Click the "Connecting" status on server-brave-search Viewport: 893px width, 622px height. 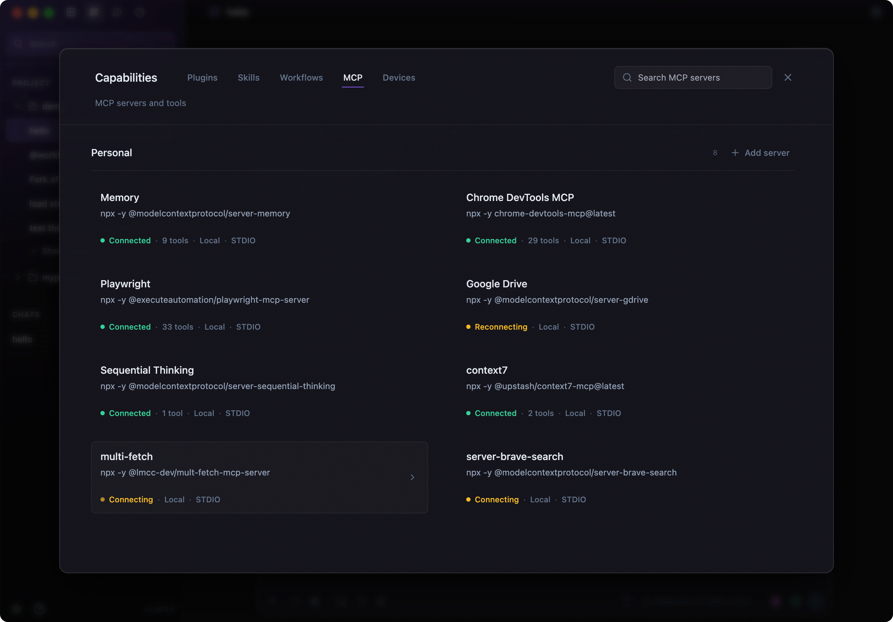pyautogui.click(x=497, y=499)
